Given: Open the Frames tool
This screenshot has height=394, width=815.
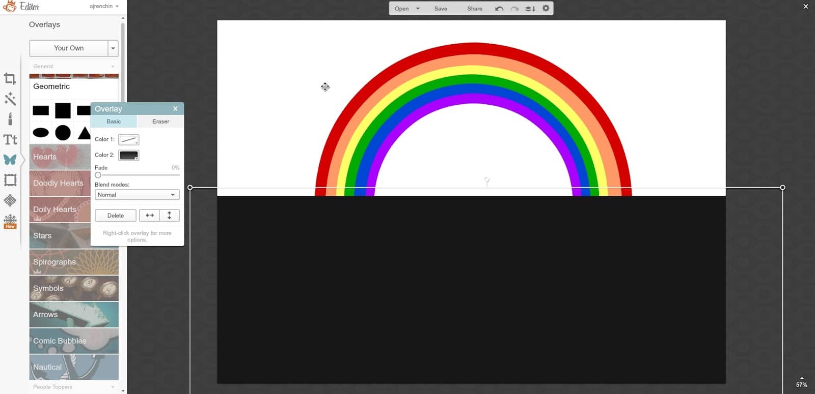Looking at the screenshot, I should [10, 180].
